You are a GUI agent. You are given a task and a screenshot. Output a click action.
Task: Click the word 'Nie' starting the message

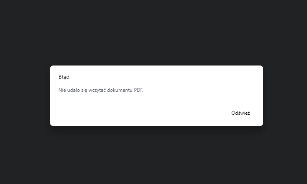[62, 90]
